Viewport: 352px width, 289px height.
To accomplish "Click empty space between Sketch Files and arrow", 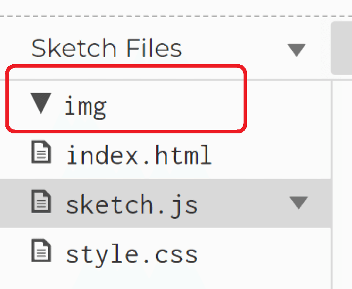I will click(233, 49).
